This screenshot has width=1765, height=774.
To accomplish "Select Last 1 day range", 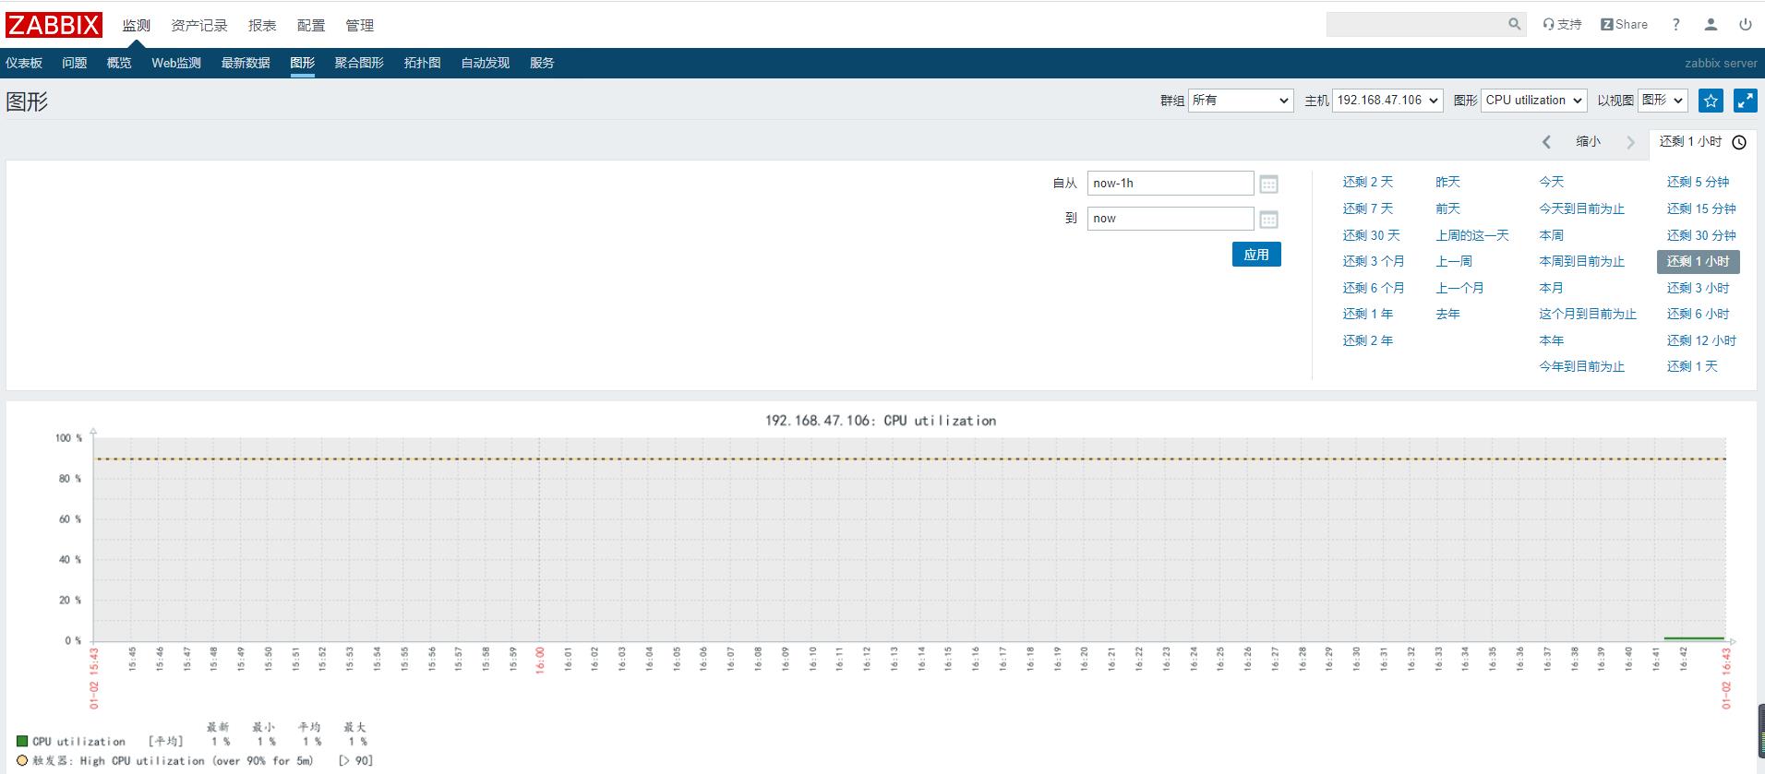I will (1692, 366).
